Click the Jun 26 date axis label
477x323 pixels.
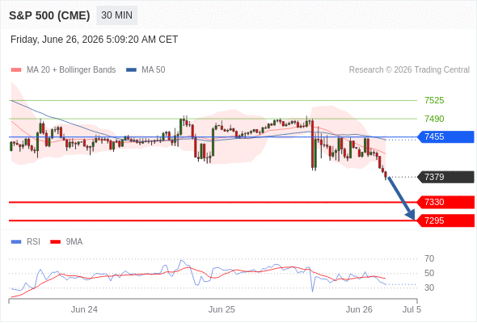coord(359,309)
